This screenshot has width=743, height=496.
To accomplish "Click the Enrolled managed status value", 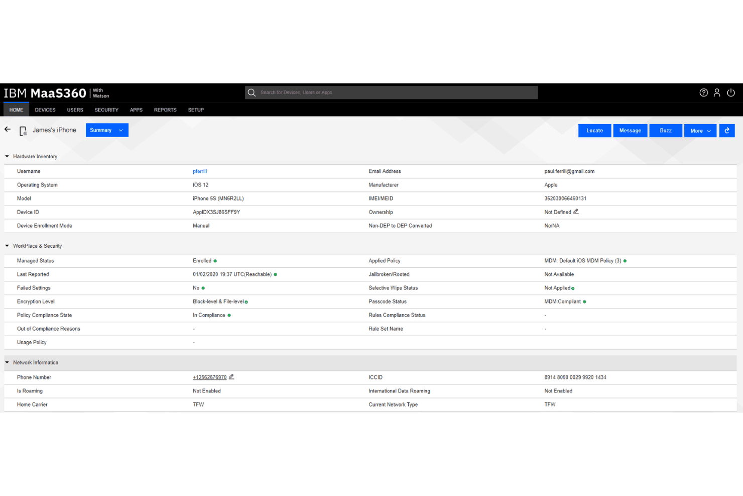I will tap(202, 261).
